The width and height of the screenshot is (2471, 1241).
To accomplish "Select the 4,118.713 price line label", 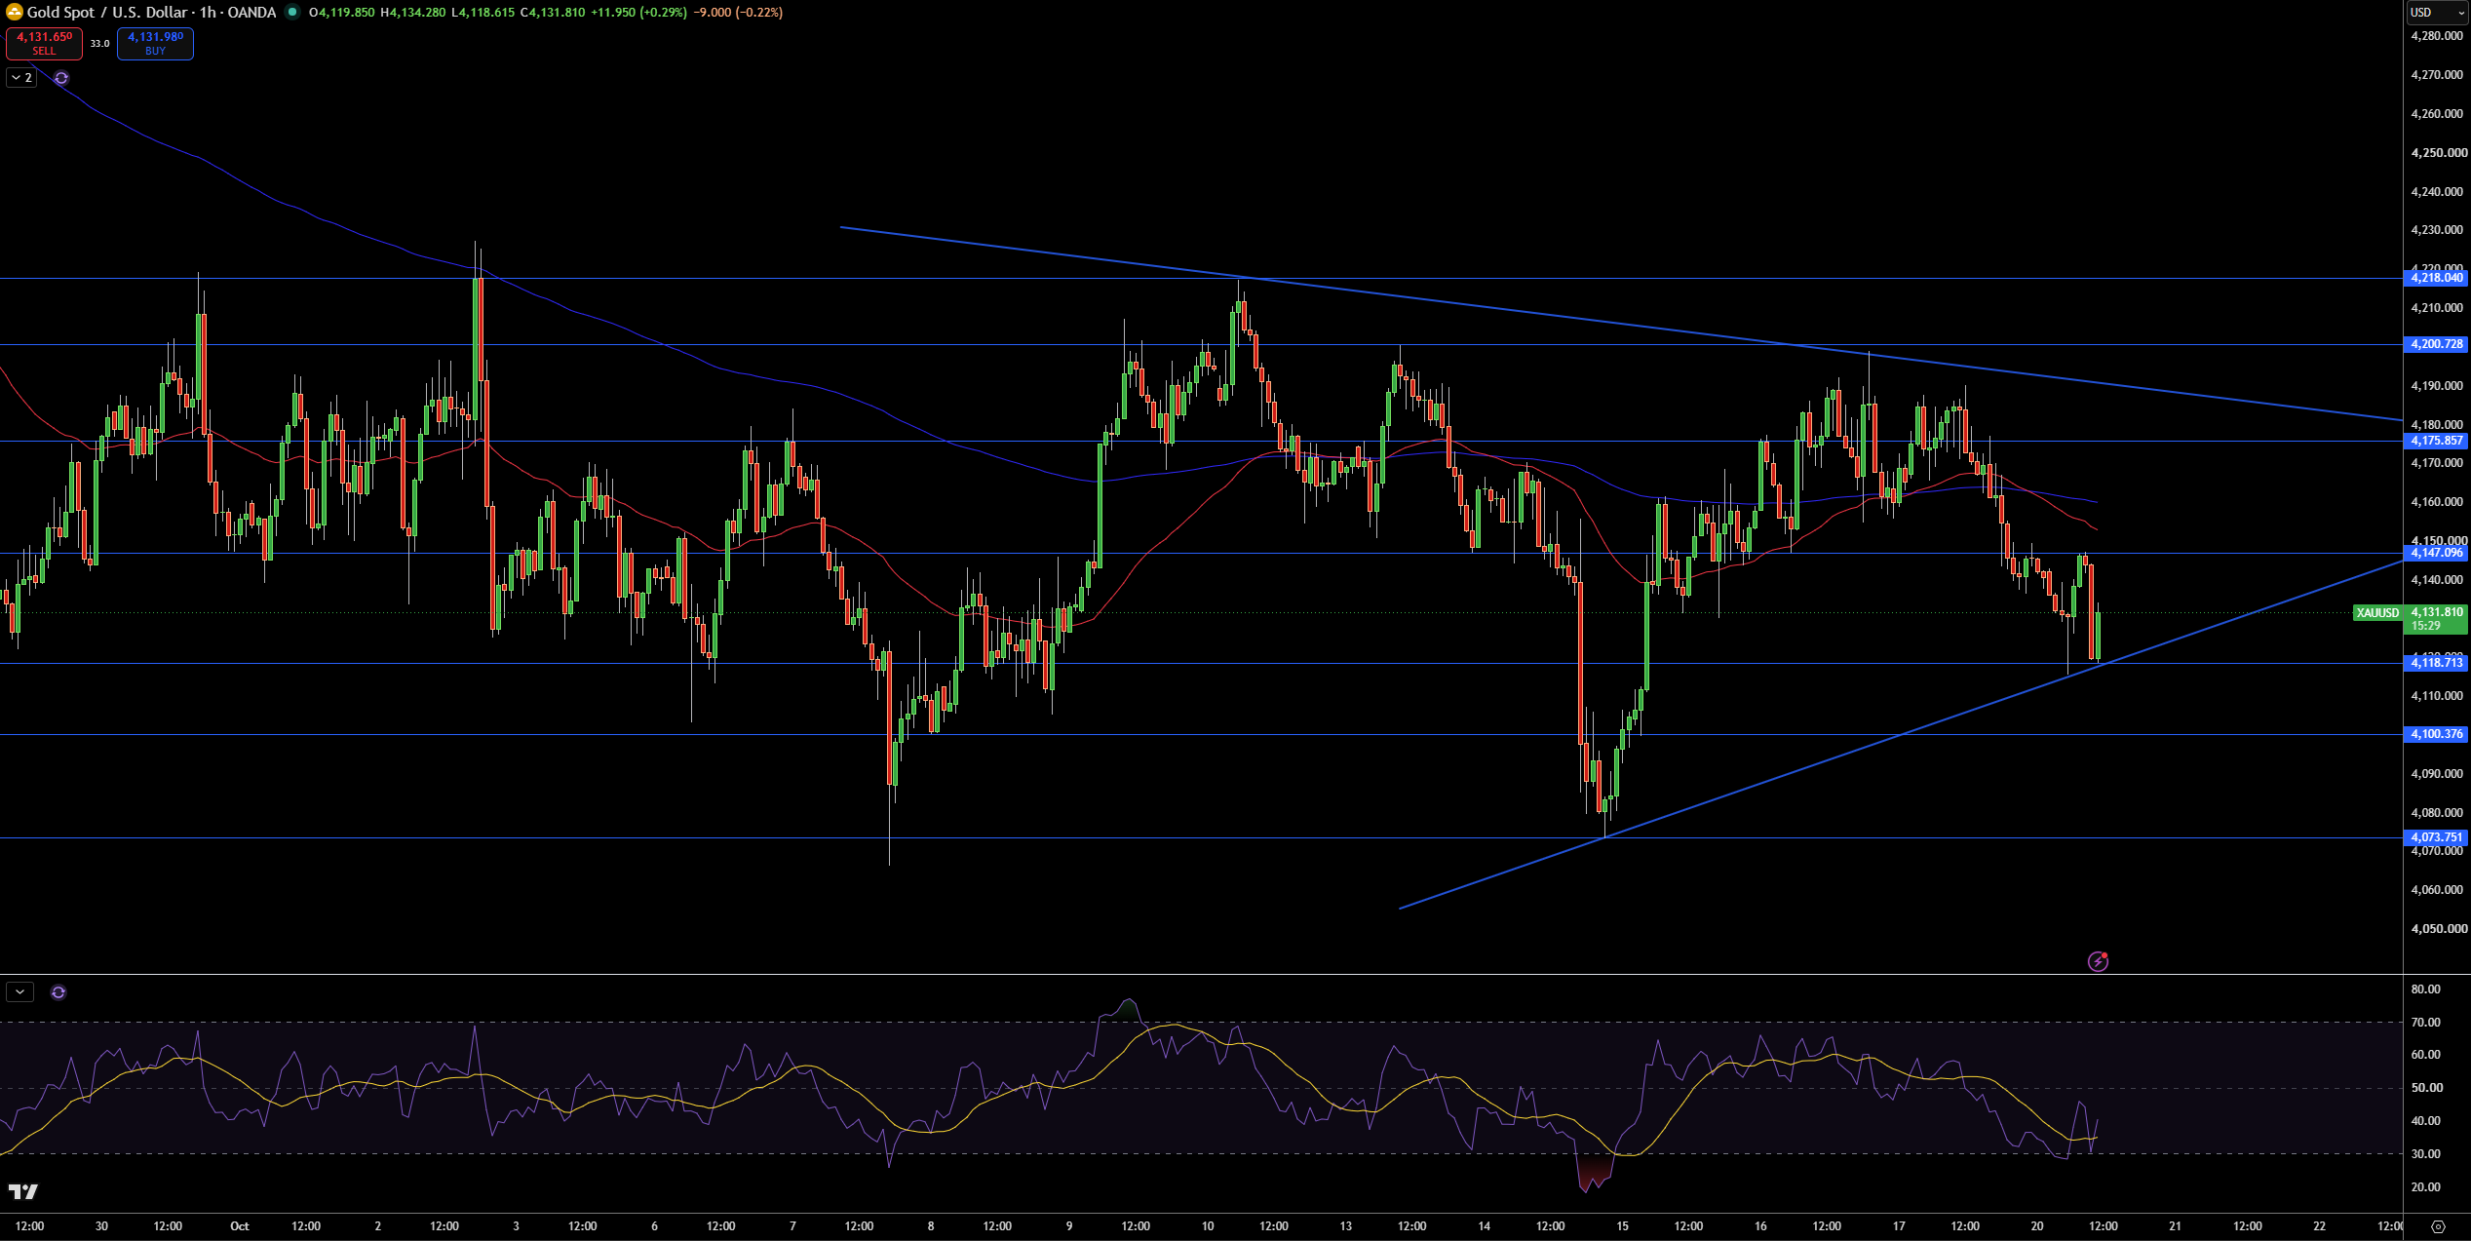I will pyautogui.click(x=2437, y=663).
